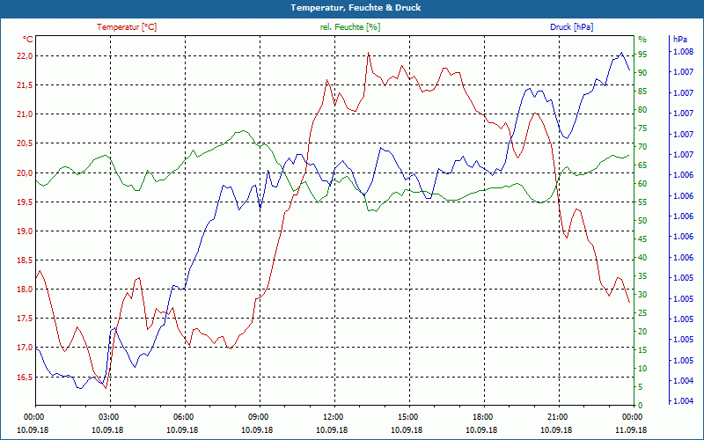The height and width of the screenshot is (440, 704).
Task: Click the 5 humidity tick label
Action: [x=641, y=386]
